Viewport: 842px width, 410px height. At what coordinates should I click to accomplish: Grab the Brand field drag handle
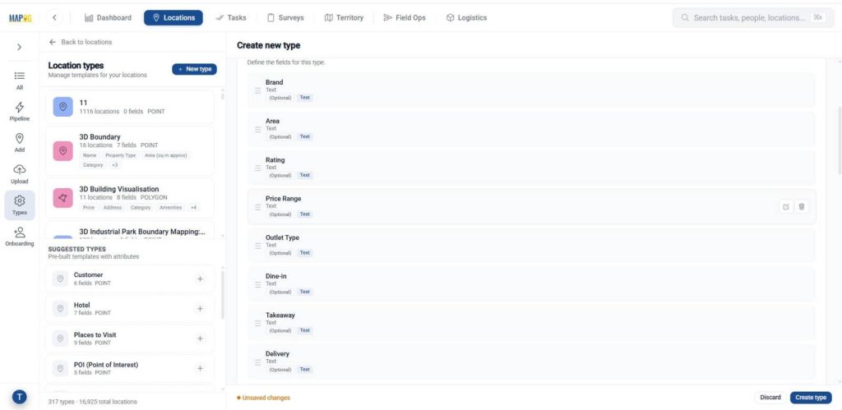click(257, 90)
